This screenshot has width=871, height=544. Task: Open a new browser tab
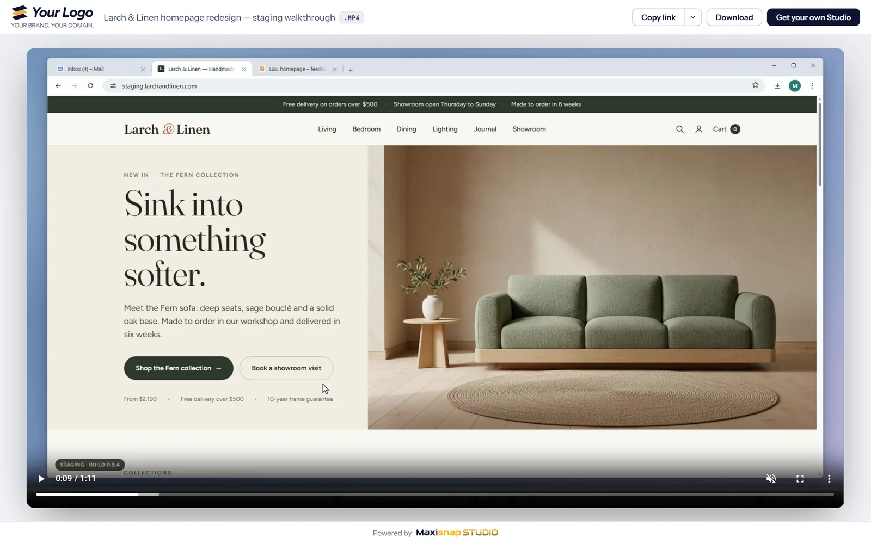(351, 70)
